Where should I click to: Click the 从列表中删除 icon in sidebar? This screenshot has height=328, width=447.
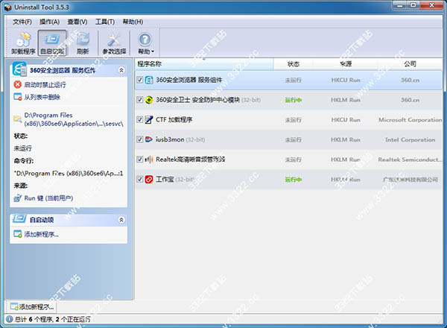coord(18,97)
